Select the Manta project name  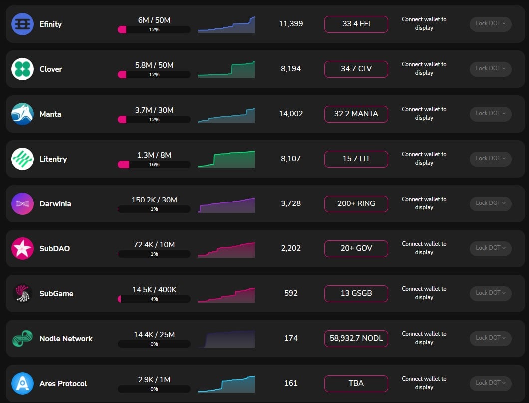coord(50,114)
